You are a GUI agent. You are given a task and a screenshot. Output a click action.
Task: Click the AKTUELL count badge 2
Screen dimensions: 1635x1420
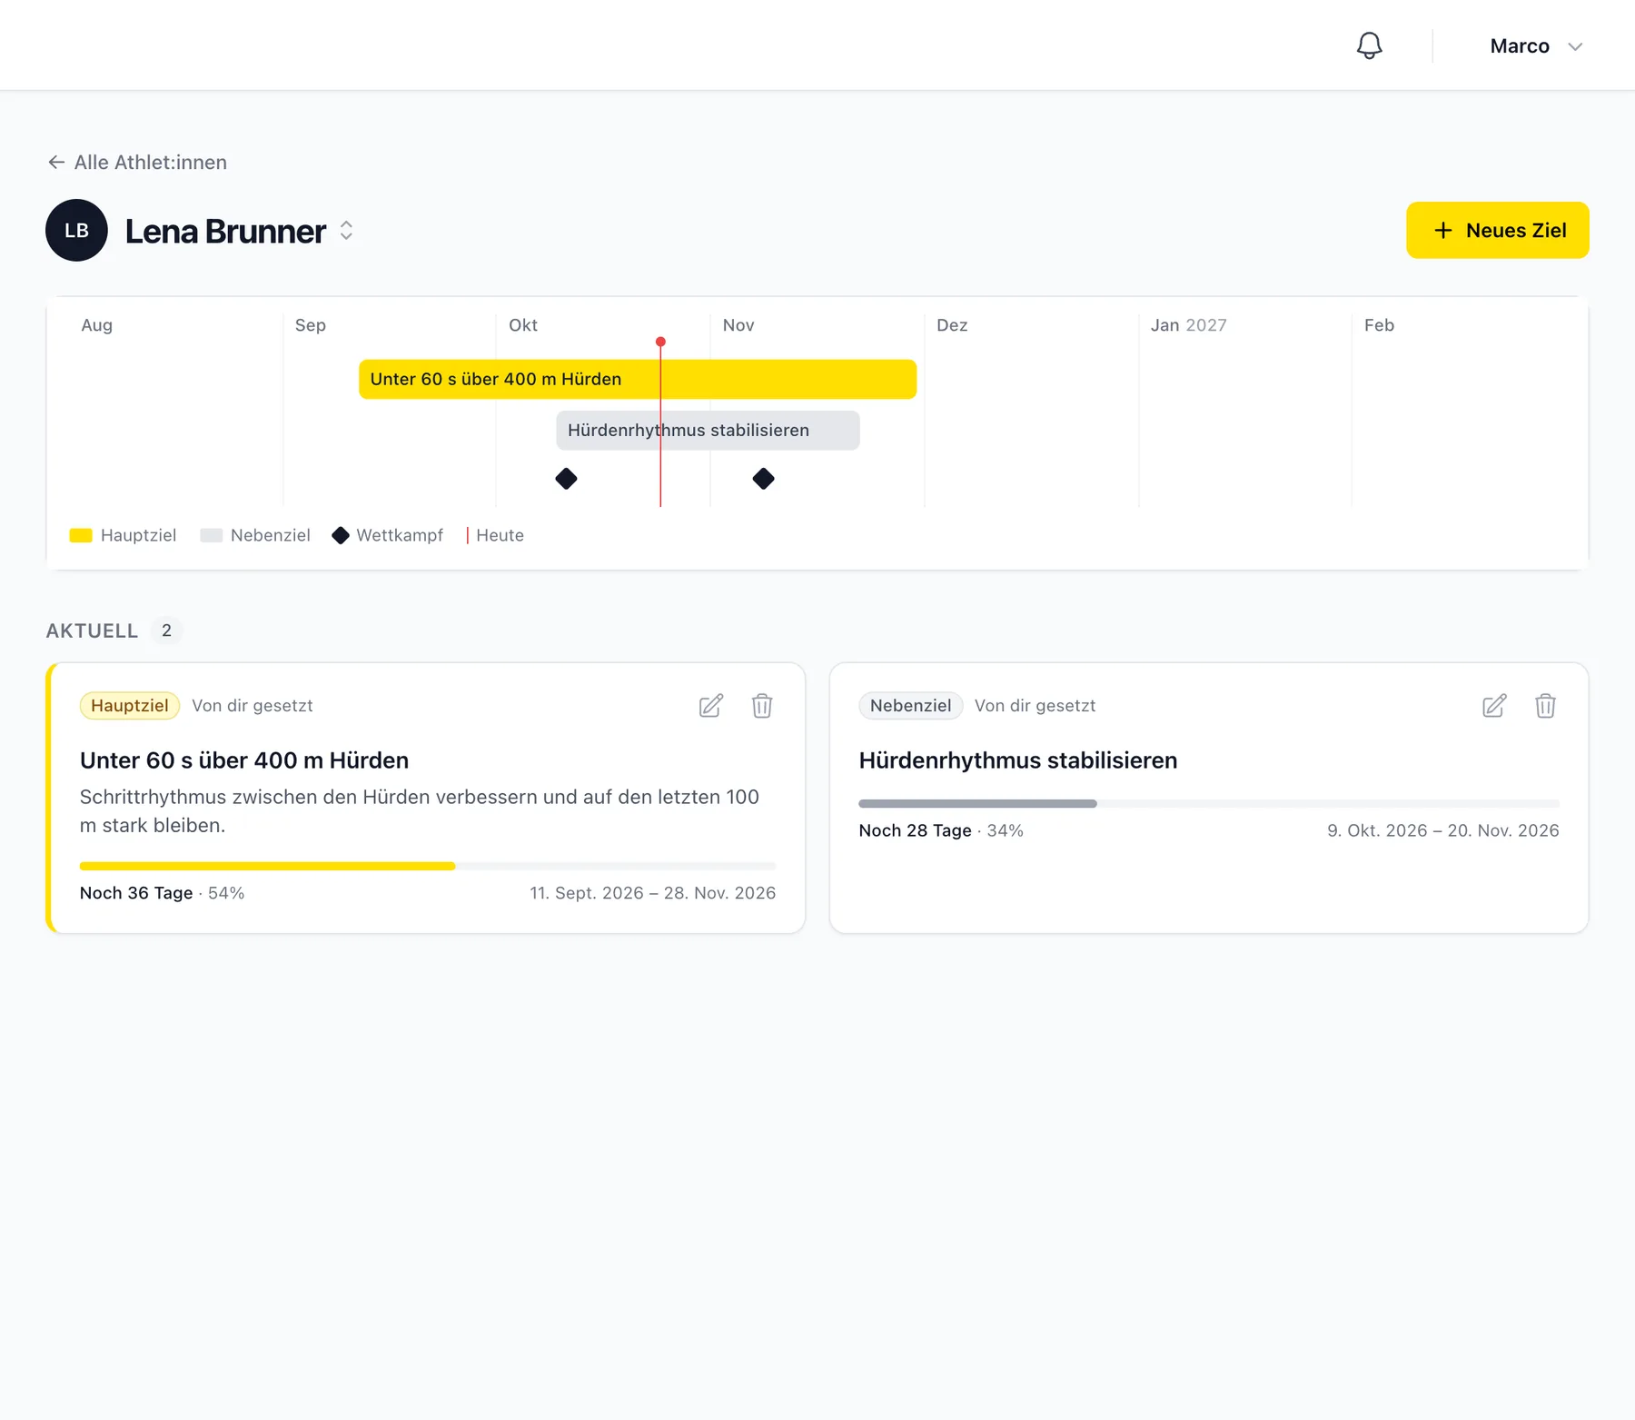[166, 631]
